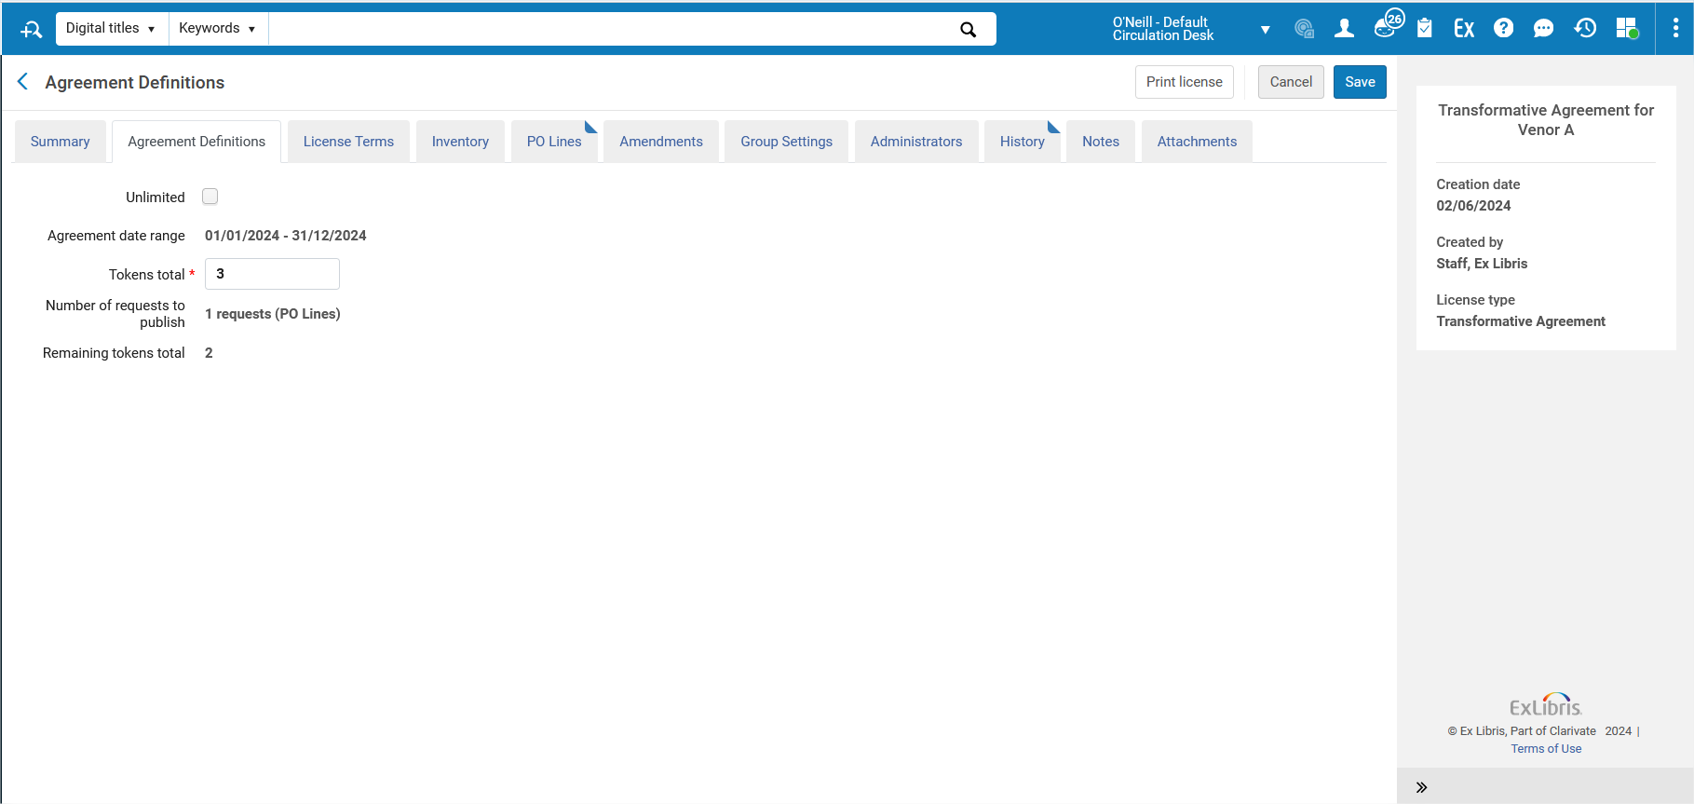Switch to the Group Settings tab

pyautogui.click(x=787, y=142)
